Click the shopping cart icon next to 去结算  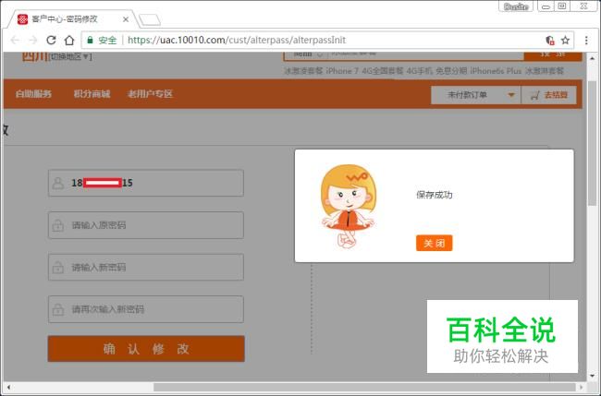coord(534,95)
